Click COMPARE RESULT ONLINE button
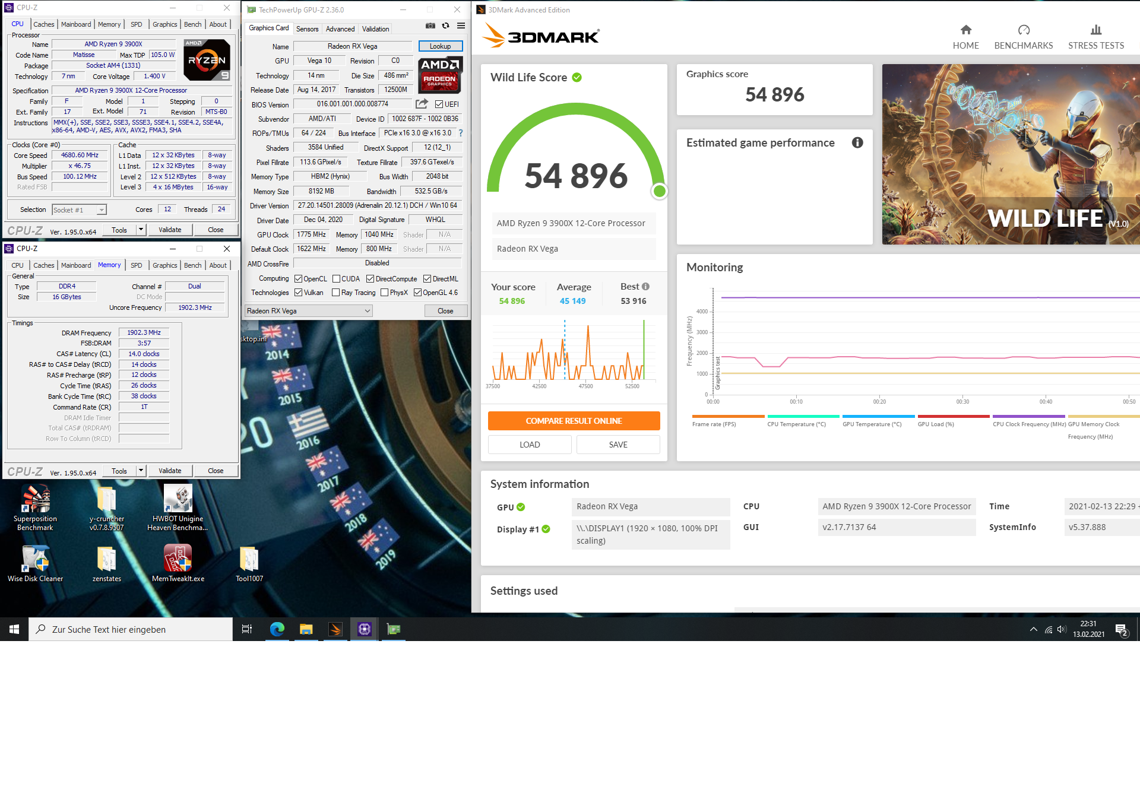1140x812 pixels. tap(574, 421)
